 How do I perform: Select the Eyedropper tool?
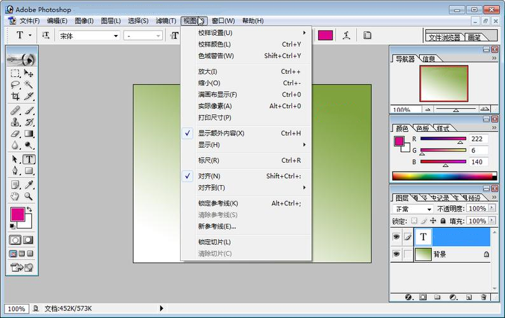[x=29, y=184]
